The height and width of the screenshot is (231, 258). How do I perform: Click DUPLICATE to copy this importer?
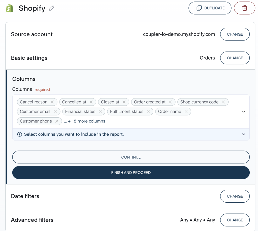[x=210, y=8]
